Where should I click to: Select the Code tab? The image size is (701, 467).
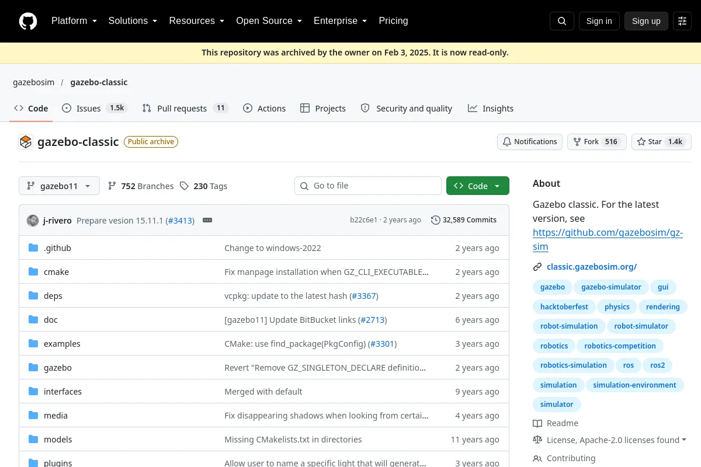[x=31, y=109]
